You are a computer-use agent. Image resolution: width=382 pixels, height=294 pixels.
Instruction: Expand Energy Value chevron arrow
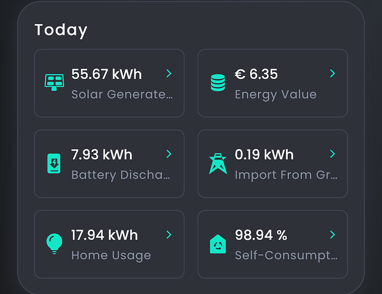point(333,74)
